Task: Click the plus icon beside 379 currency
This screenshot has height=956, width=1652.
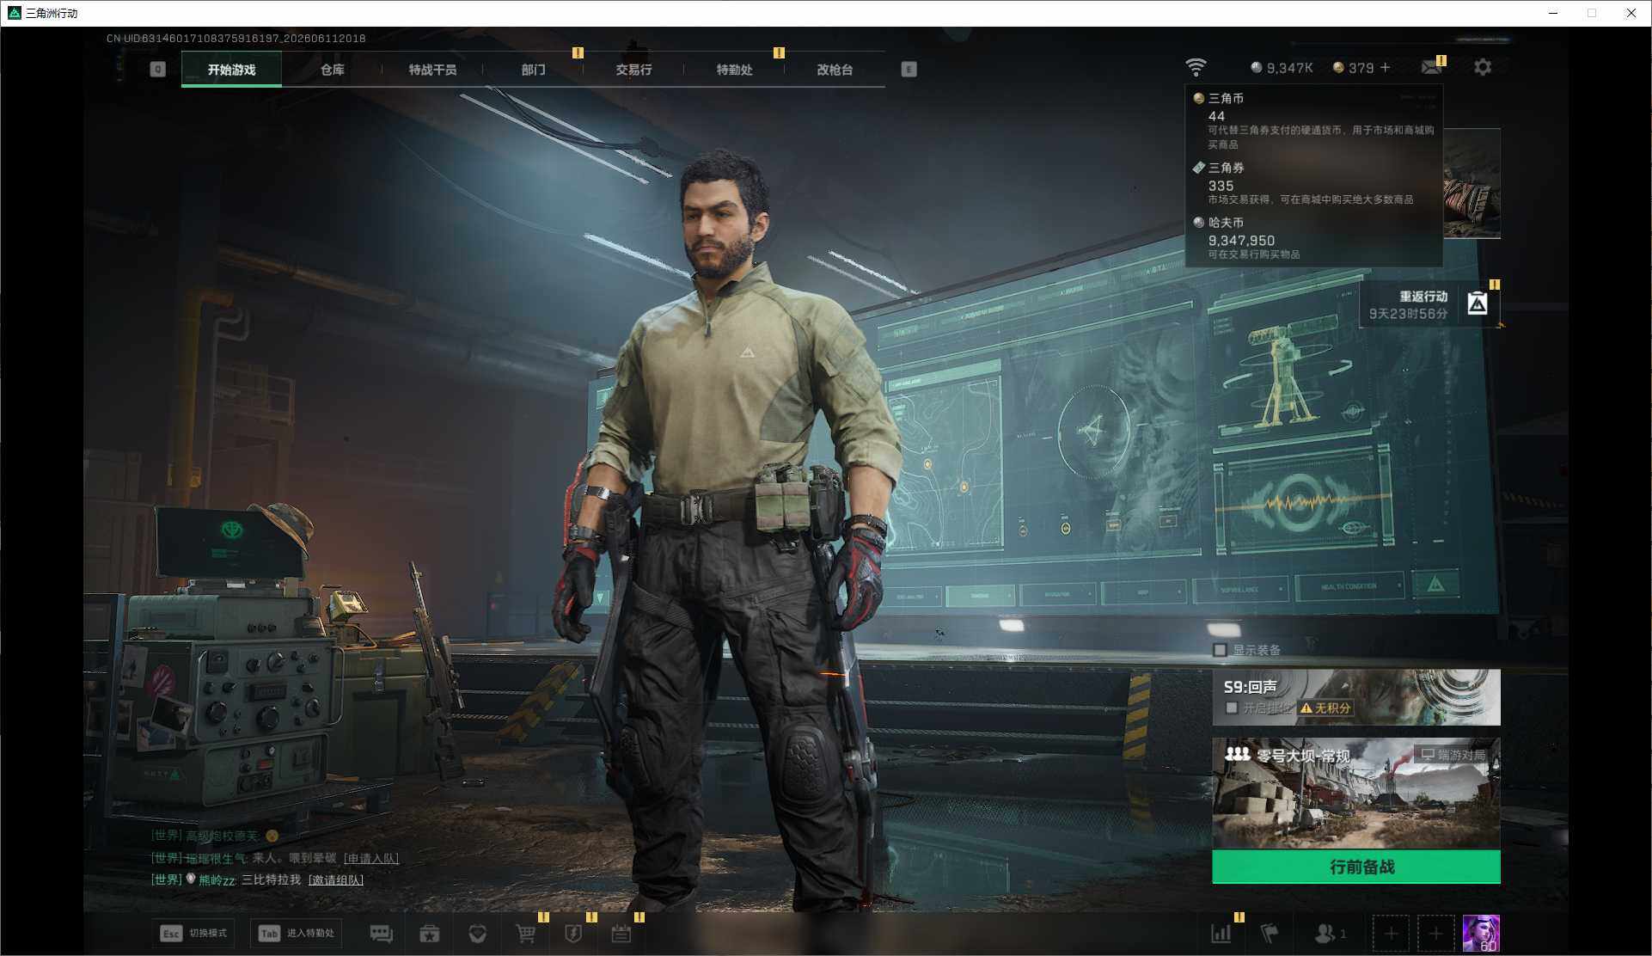Action: [1385, 67]
